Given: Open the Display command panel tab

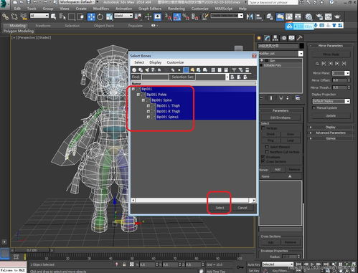Looking at the screenshot, I should click(291, 38).
